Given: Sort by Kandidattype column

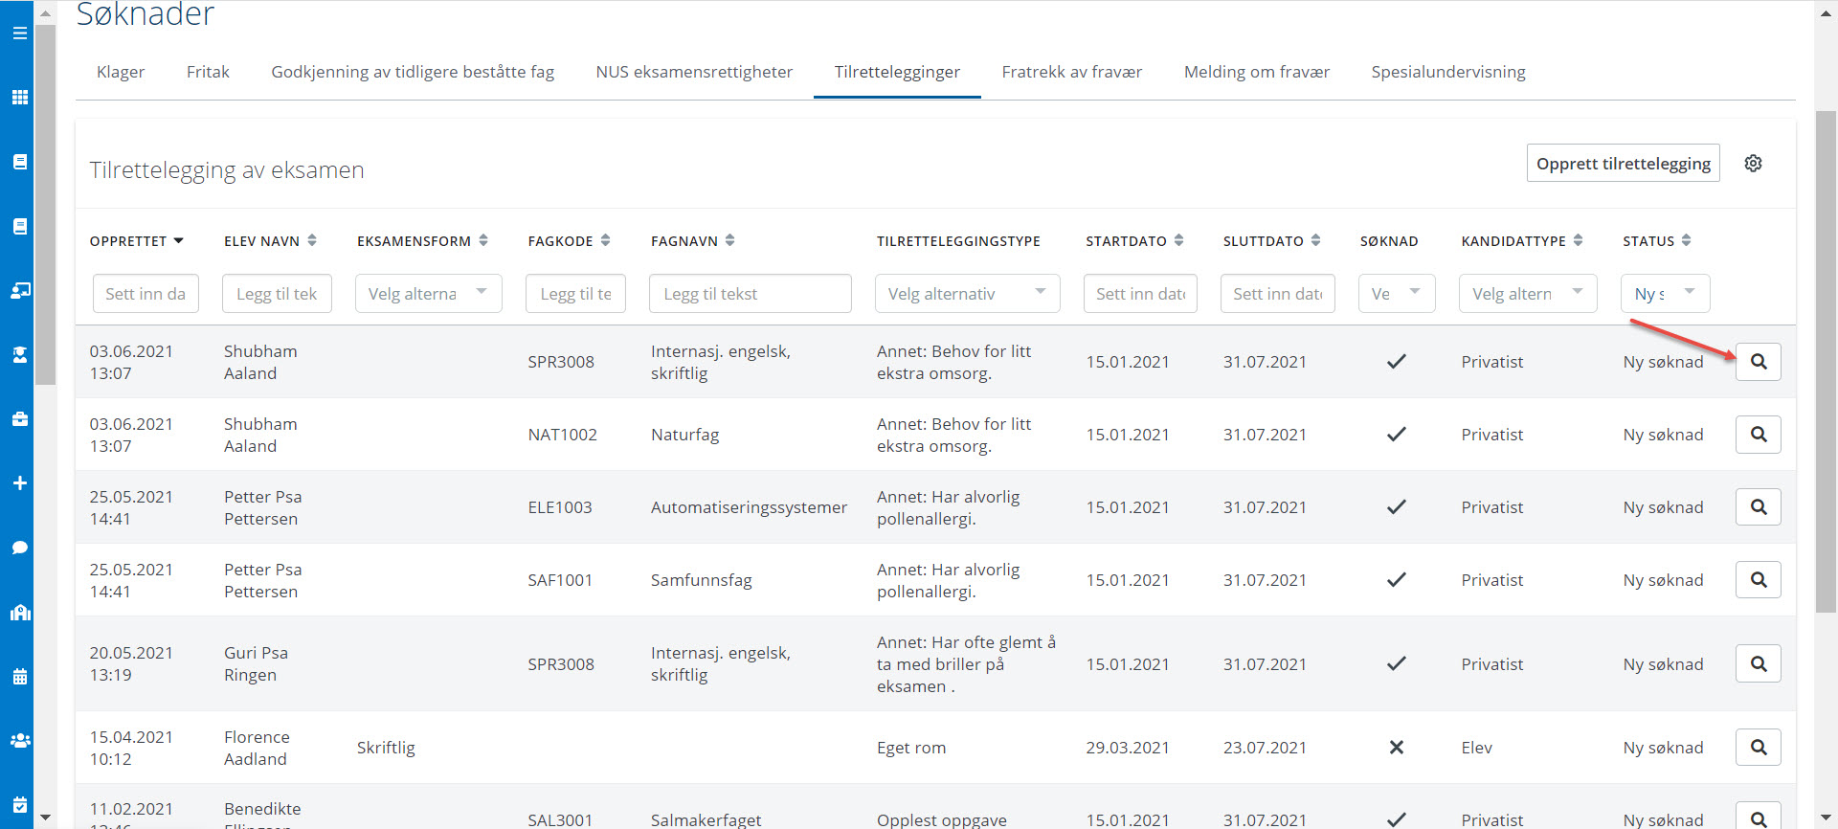Looking at the screenshot, I should tap(1521, 241).
